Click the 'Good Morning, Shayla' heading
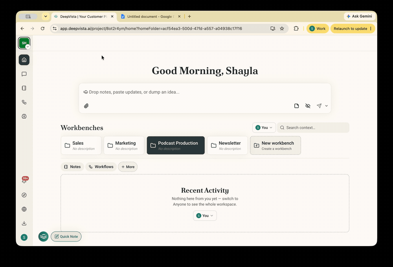The height and width of the screenshot is (267, 393). pos(205,71)
